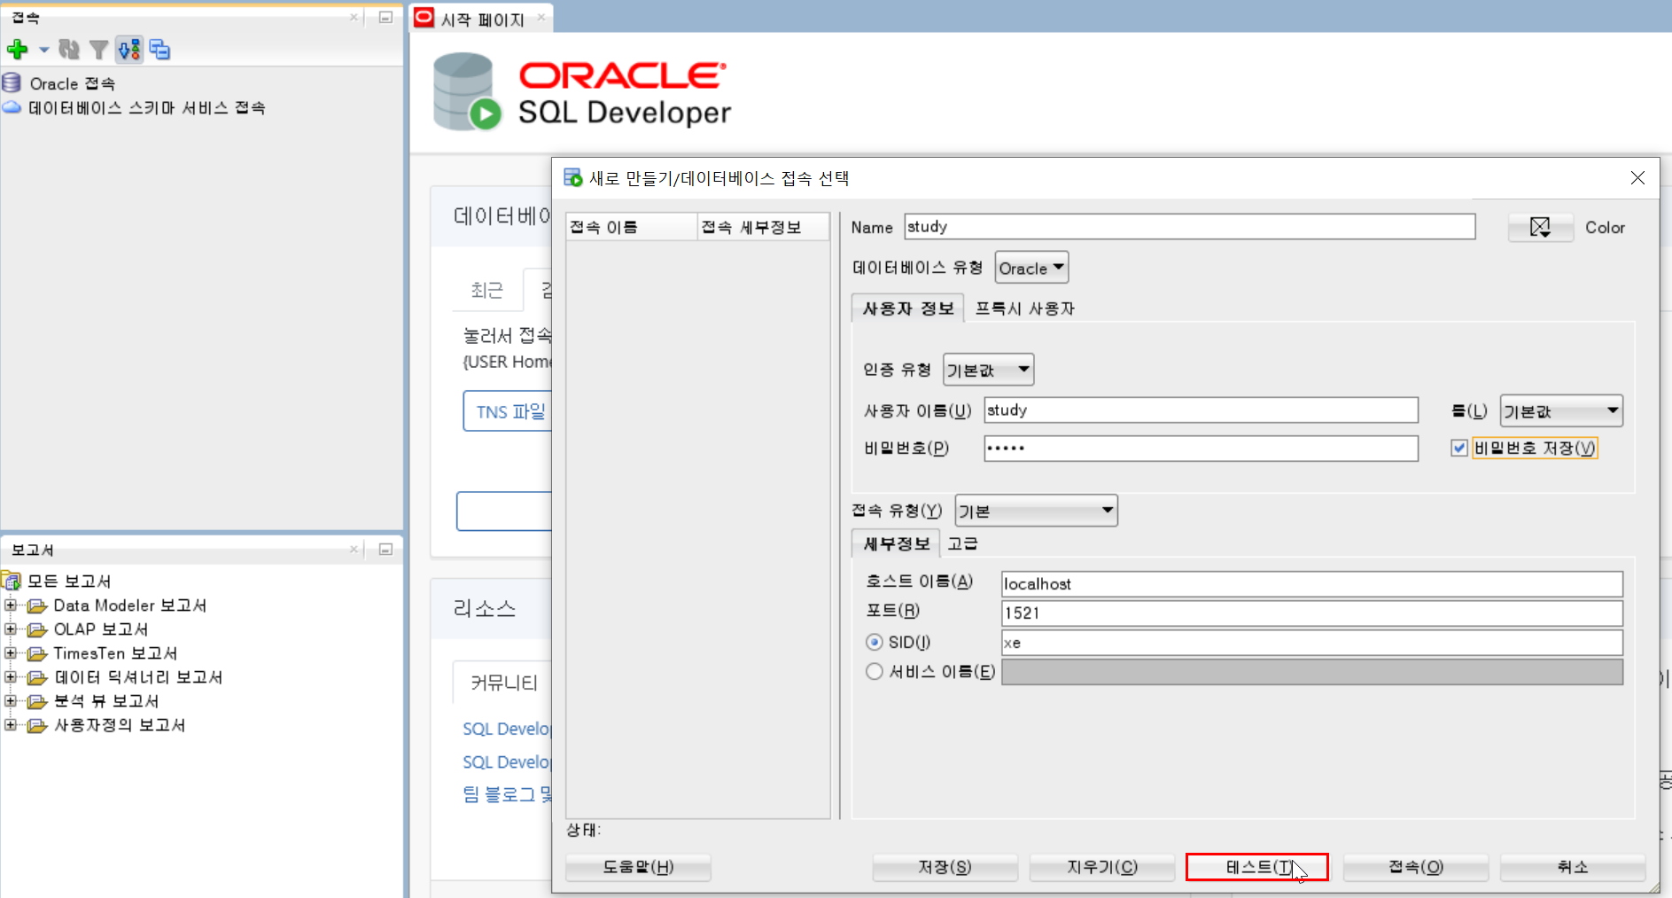
Task: Open 접속 유형 기본 dropdown
Action: pos(1036,511)
